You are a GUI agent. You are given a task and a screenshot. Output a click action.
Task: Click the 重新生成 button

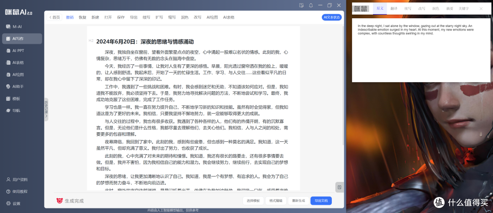[x=299, y=201]
